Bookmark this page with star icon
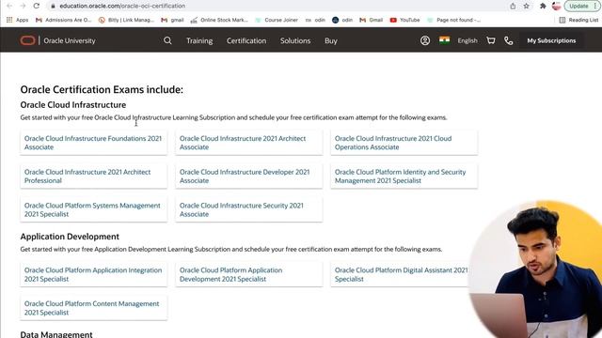This screenshot has width=602, height=338. (527, 6)
